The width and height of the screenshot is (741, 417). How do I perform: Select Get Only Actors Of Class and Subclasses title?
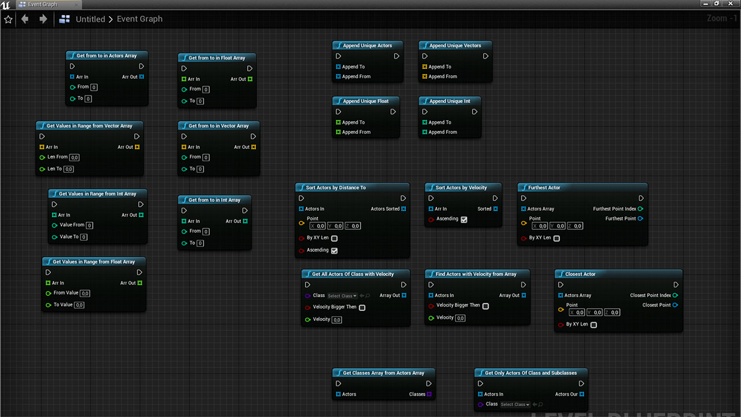click(531, 373)
